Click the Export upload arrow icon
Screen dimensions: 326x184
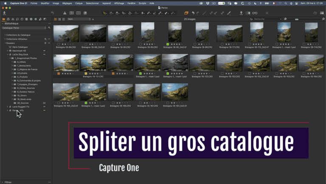[241, 13]
